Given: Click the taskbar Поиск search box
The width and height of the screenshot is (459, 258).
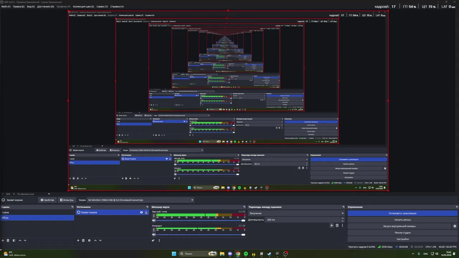Looking at the screenshot, I should [198, 254].
